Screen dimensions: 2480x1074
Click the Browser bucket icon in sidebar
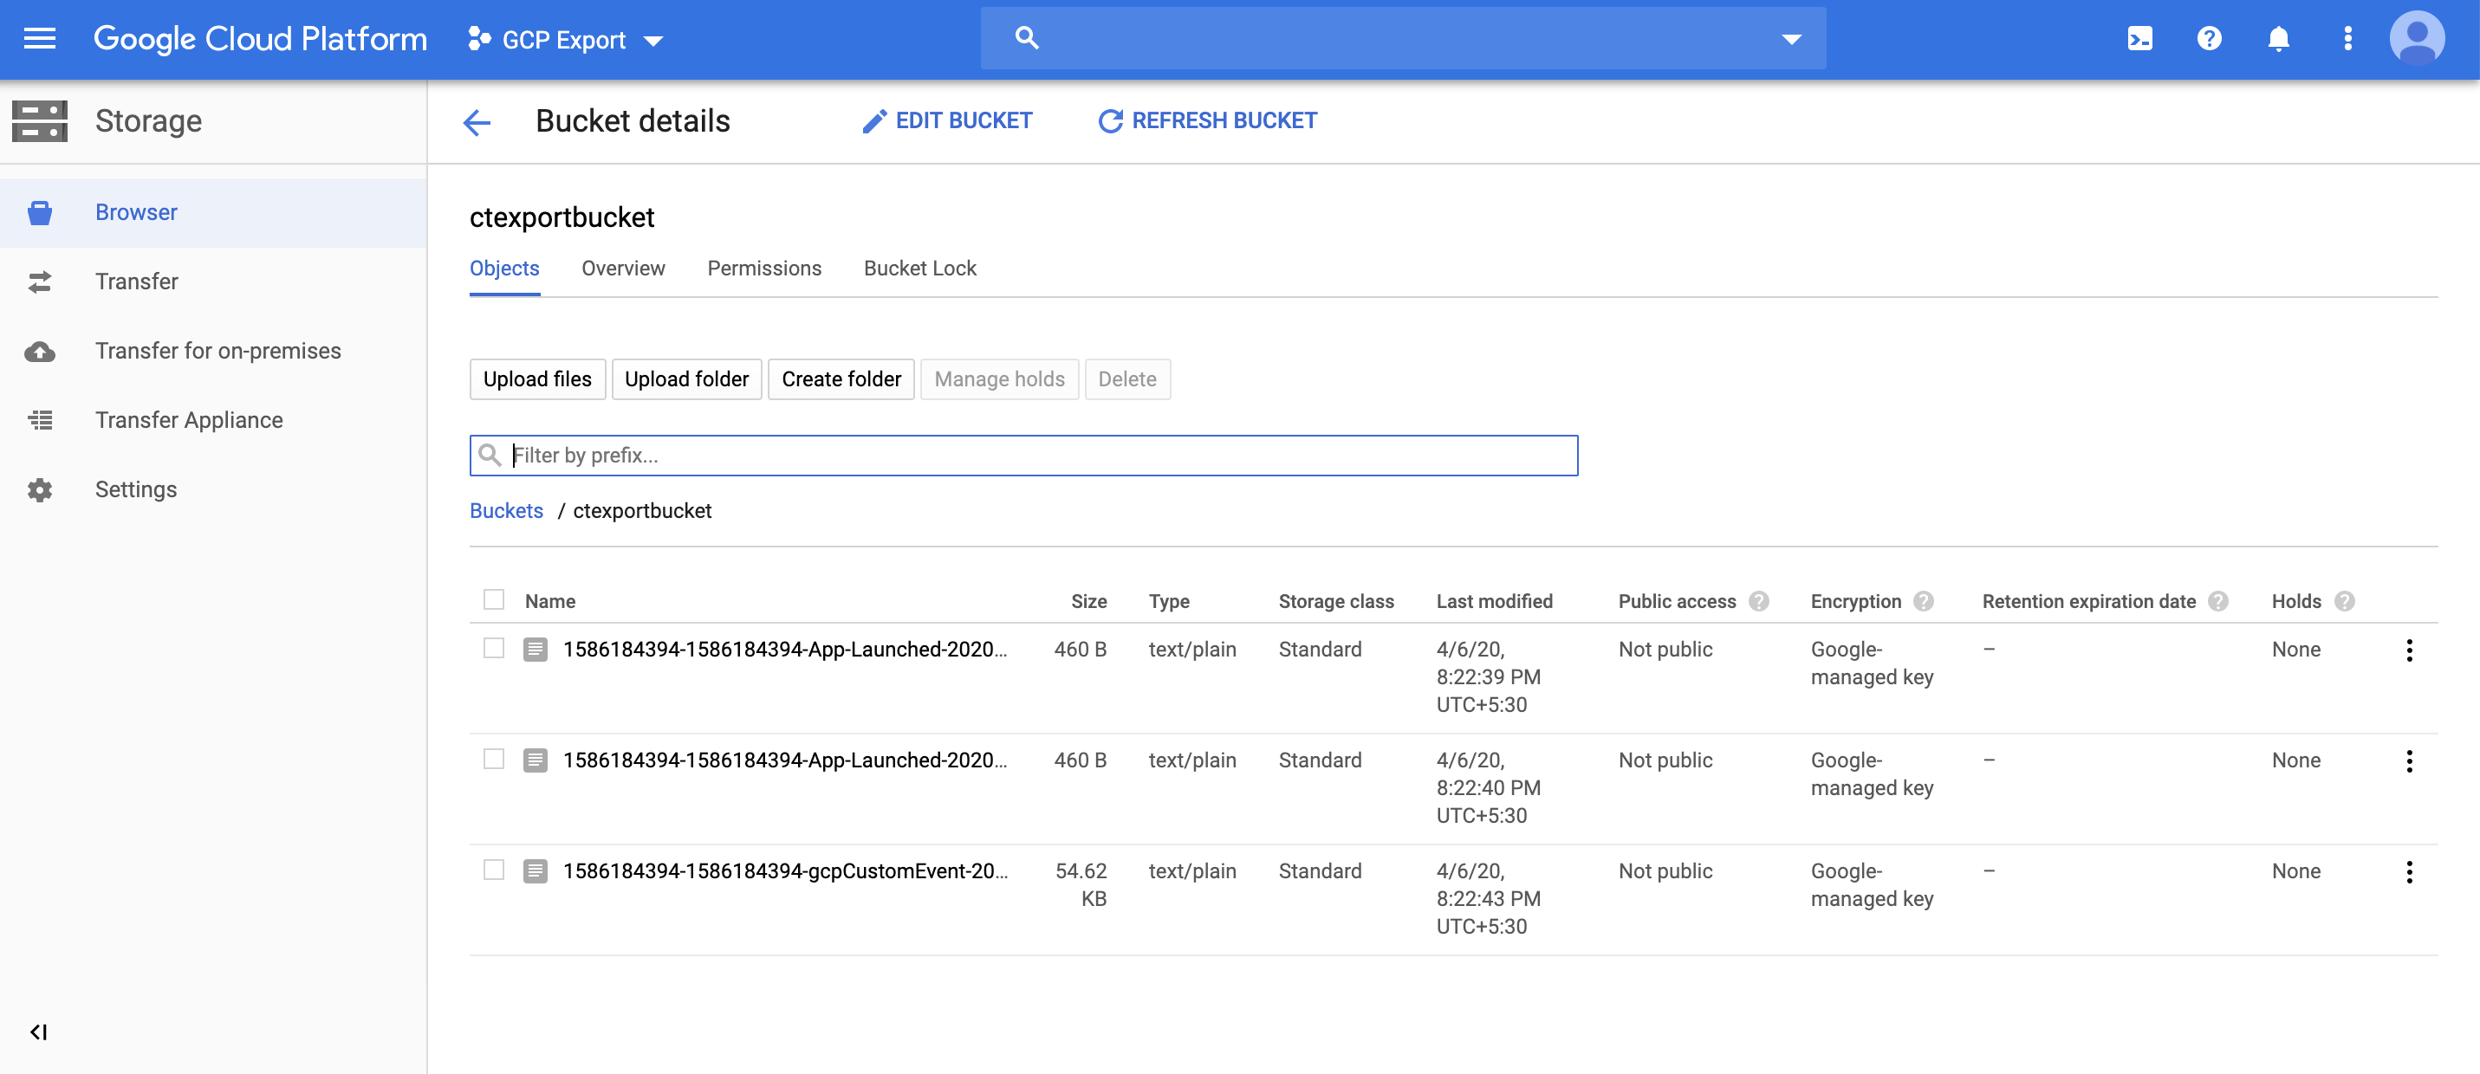(x=40, y=213)
